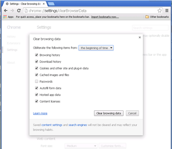Open the 'the beginning of time' dropdown
The image size is (172, 149).
[96, 48]
